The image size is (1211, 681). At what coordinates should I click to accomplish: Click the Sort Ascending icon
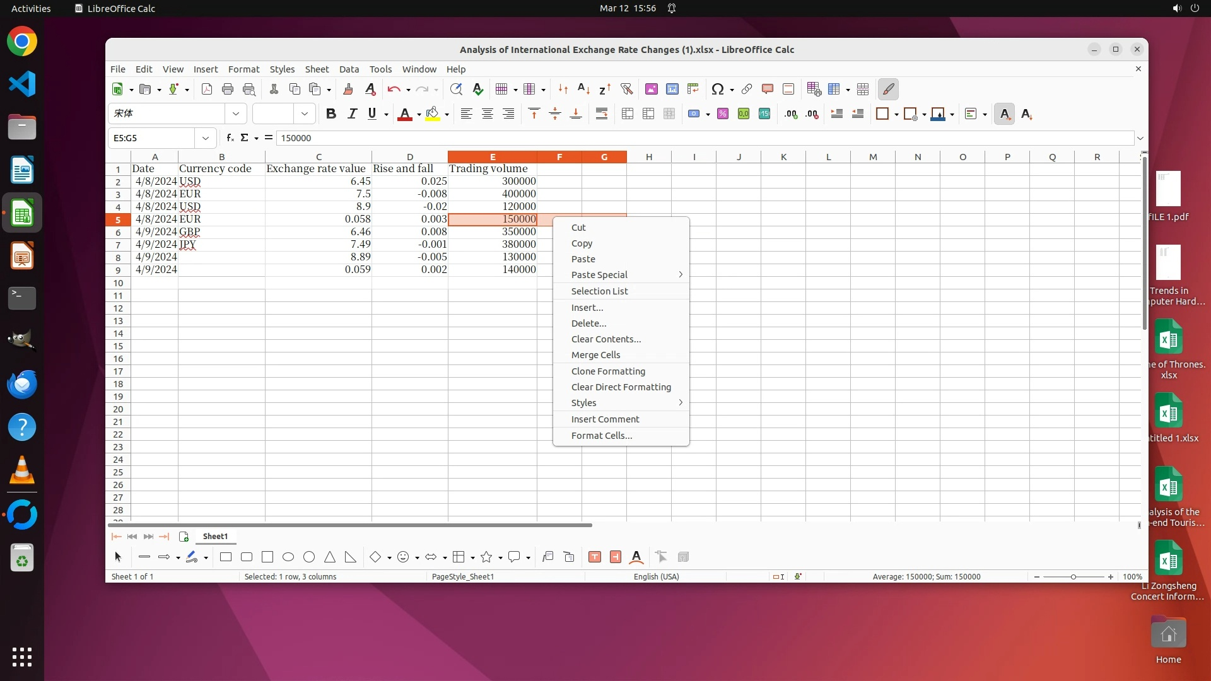click(584, 89)
